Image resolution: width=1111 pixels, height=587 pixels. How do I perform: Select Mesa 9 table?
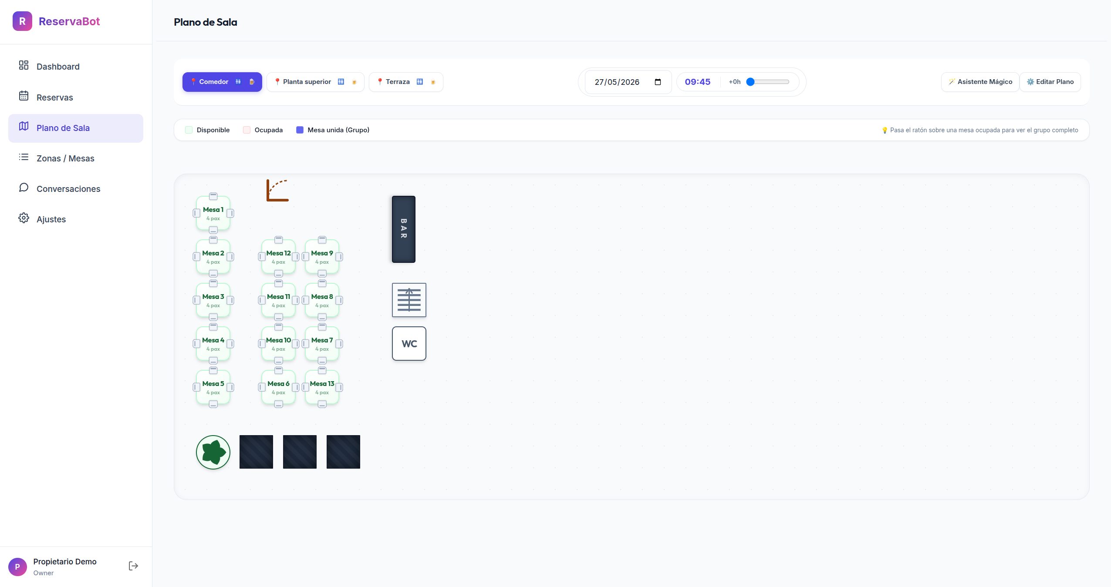[322, 257]
